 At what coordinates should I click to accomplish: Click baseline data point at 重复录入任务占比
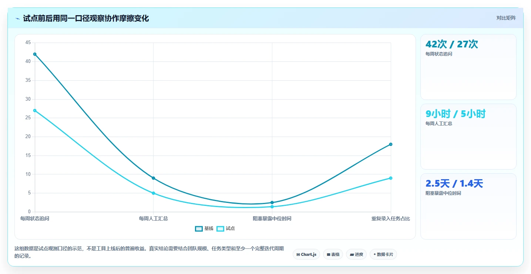[x=391, y=144]
